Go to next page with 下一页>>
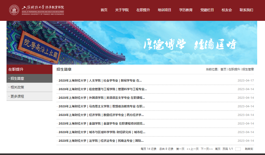Image resolution: width=265 pixels, height=155 pixels. (207, 149)
